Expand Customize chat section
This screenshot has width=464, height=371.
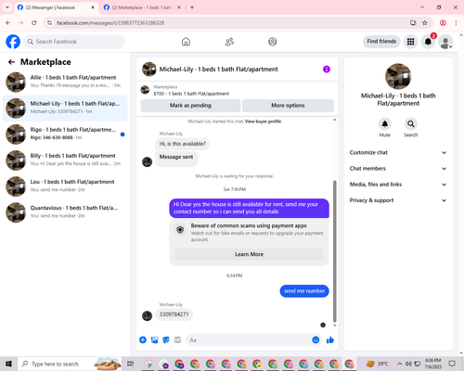point(398,152)
